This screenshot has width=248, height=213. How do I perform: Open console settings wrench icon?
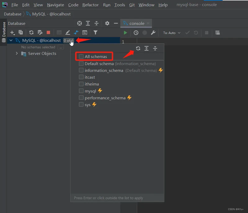(x=153, y=33)
